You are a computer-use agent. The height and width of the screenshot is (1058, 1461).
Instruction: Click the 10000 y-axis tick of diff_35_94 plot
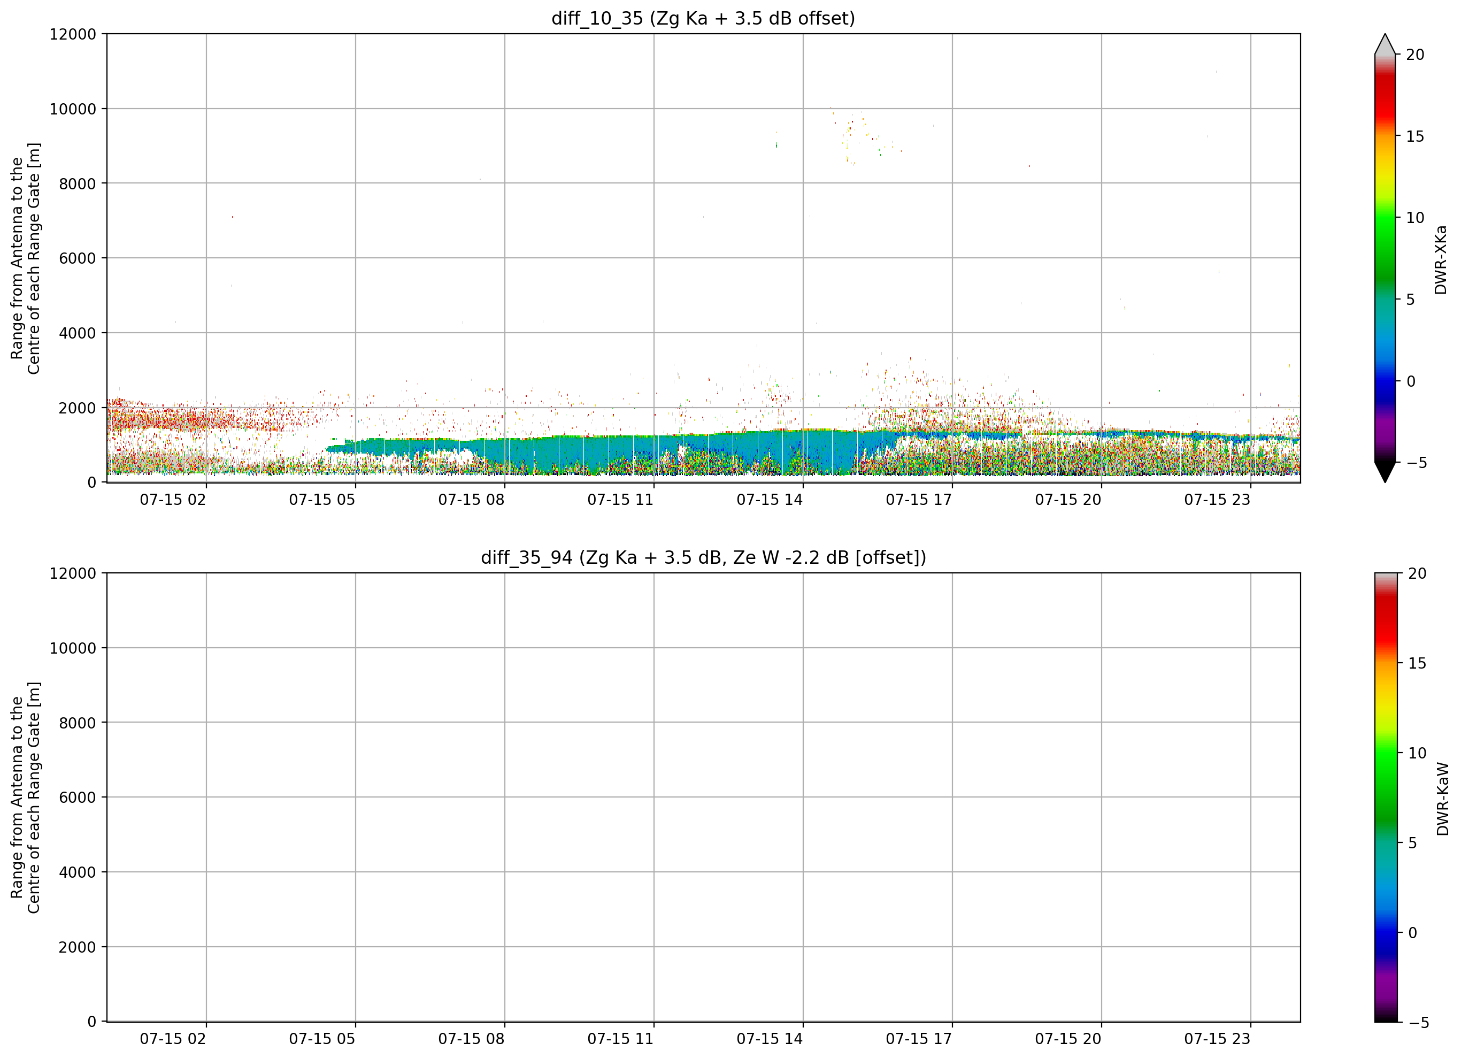click(x=73, y=648)
